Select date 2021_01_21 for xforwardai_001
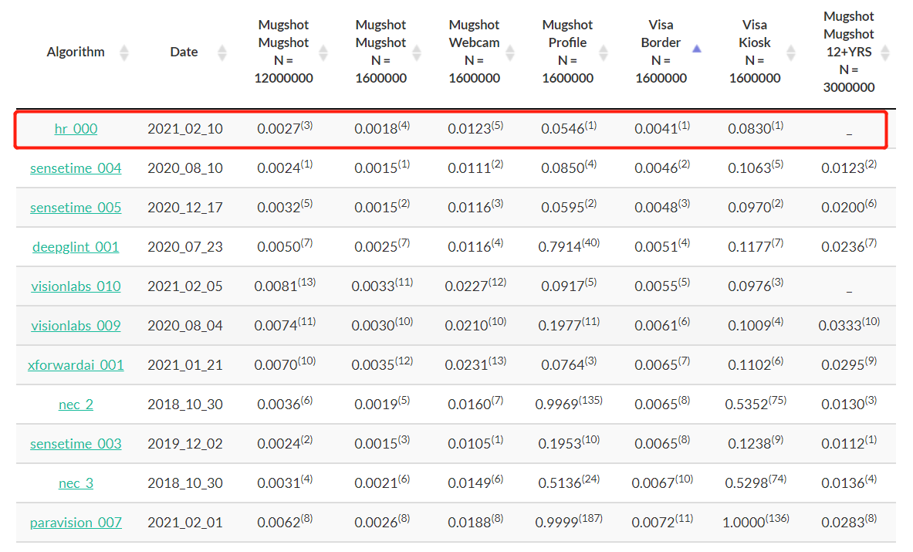This screenshot has width=913, height=552. (x=185, y=365)
